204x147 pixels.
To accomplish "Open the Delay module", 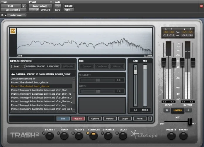I will [x=123, y=136].
